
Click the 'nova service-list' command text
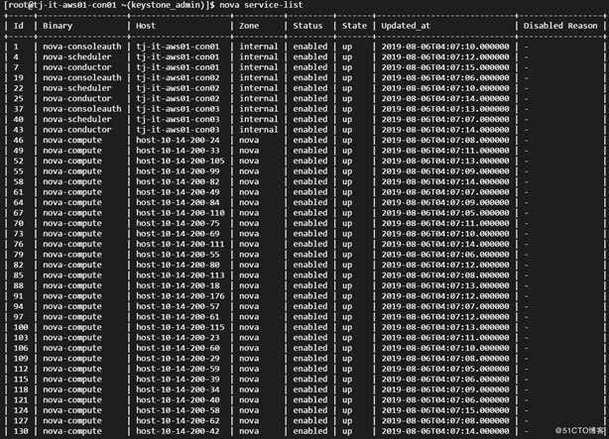[261, 5]
